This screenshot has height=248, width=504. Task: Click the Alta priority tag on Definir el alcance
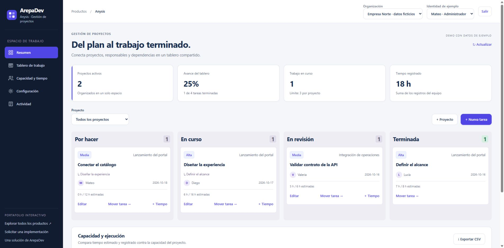tap(401, 155)
